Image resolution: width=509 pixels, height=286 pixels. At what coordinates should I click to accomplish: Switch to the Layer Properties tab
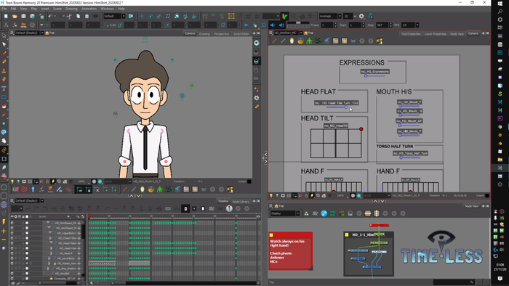click(x=436, y=33)
